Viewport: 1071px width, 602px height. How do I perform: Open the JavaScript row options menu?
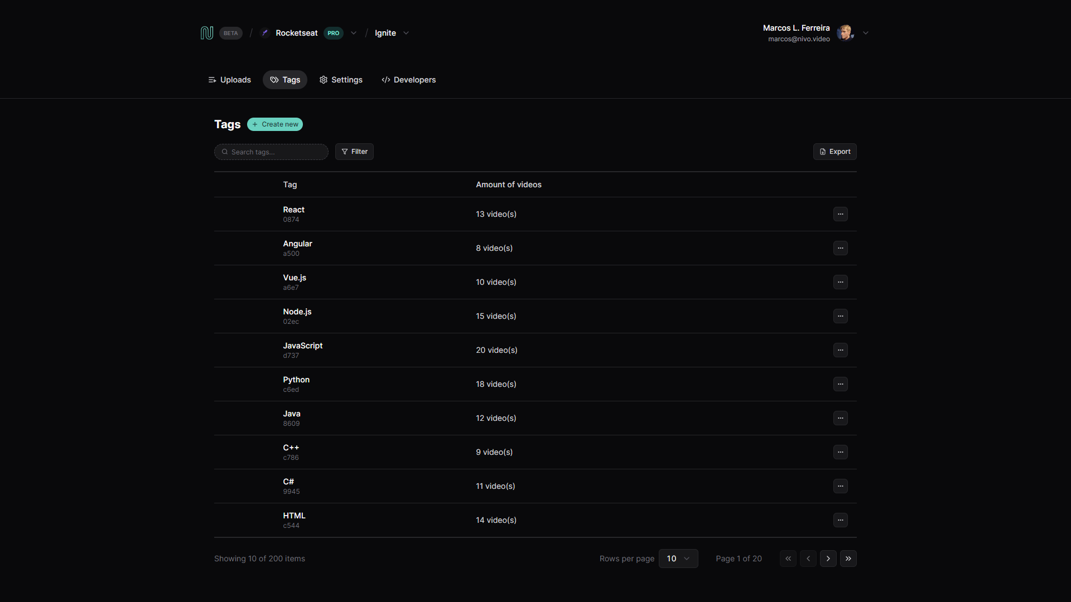[x=840, y=350]
